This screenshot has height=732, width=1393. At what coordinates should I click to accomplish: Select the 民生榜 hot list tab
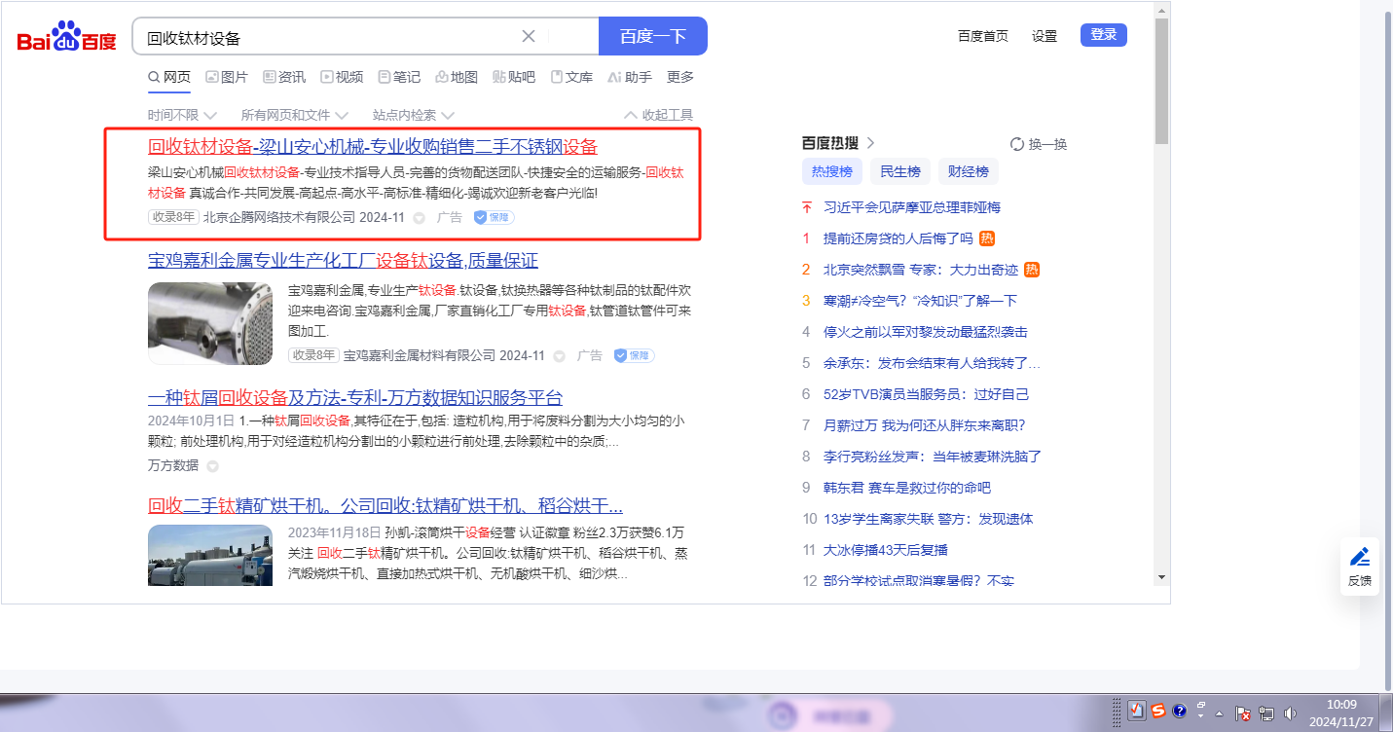[x=899, y=171]
